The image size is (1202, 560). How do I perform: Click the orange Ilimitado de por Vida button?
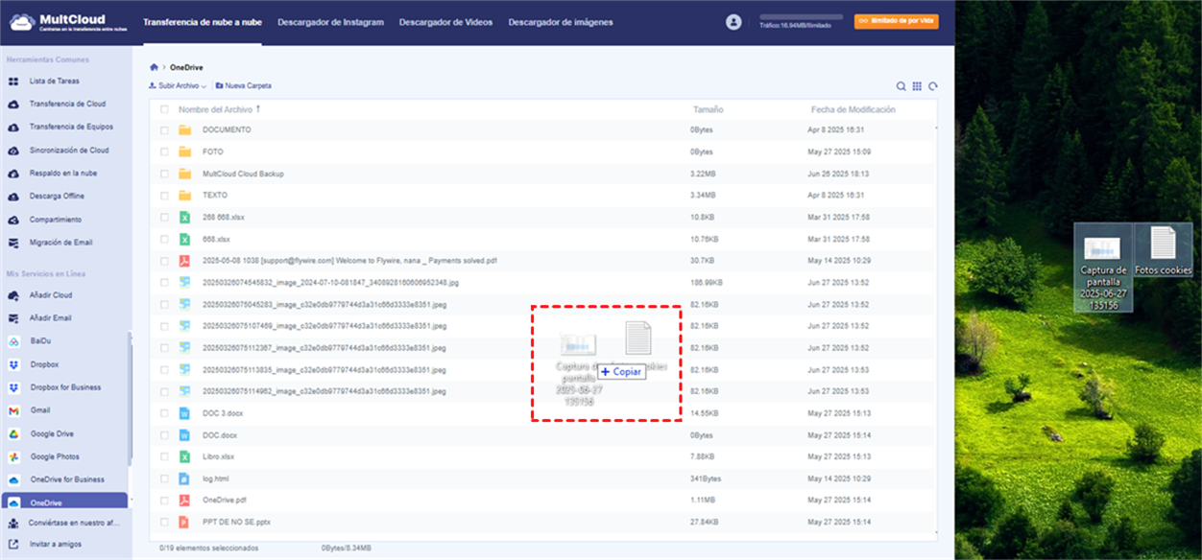[896, 21]
